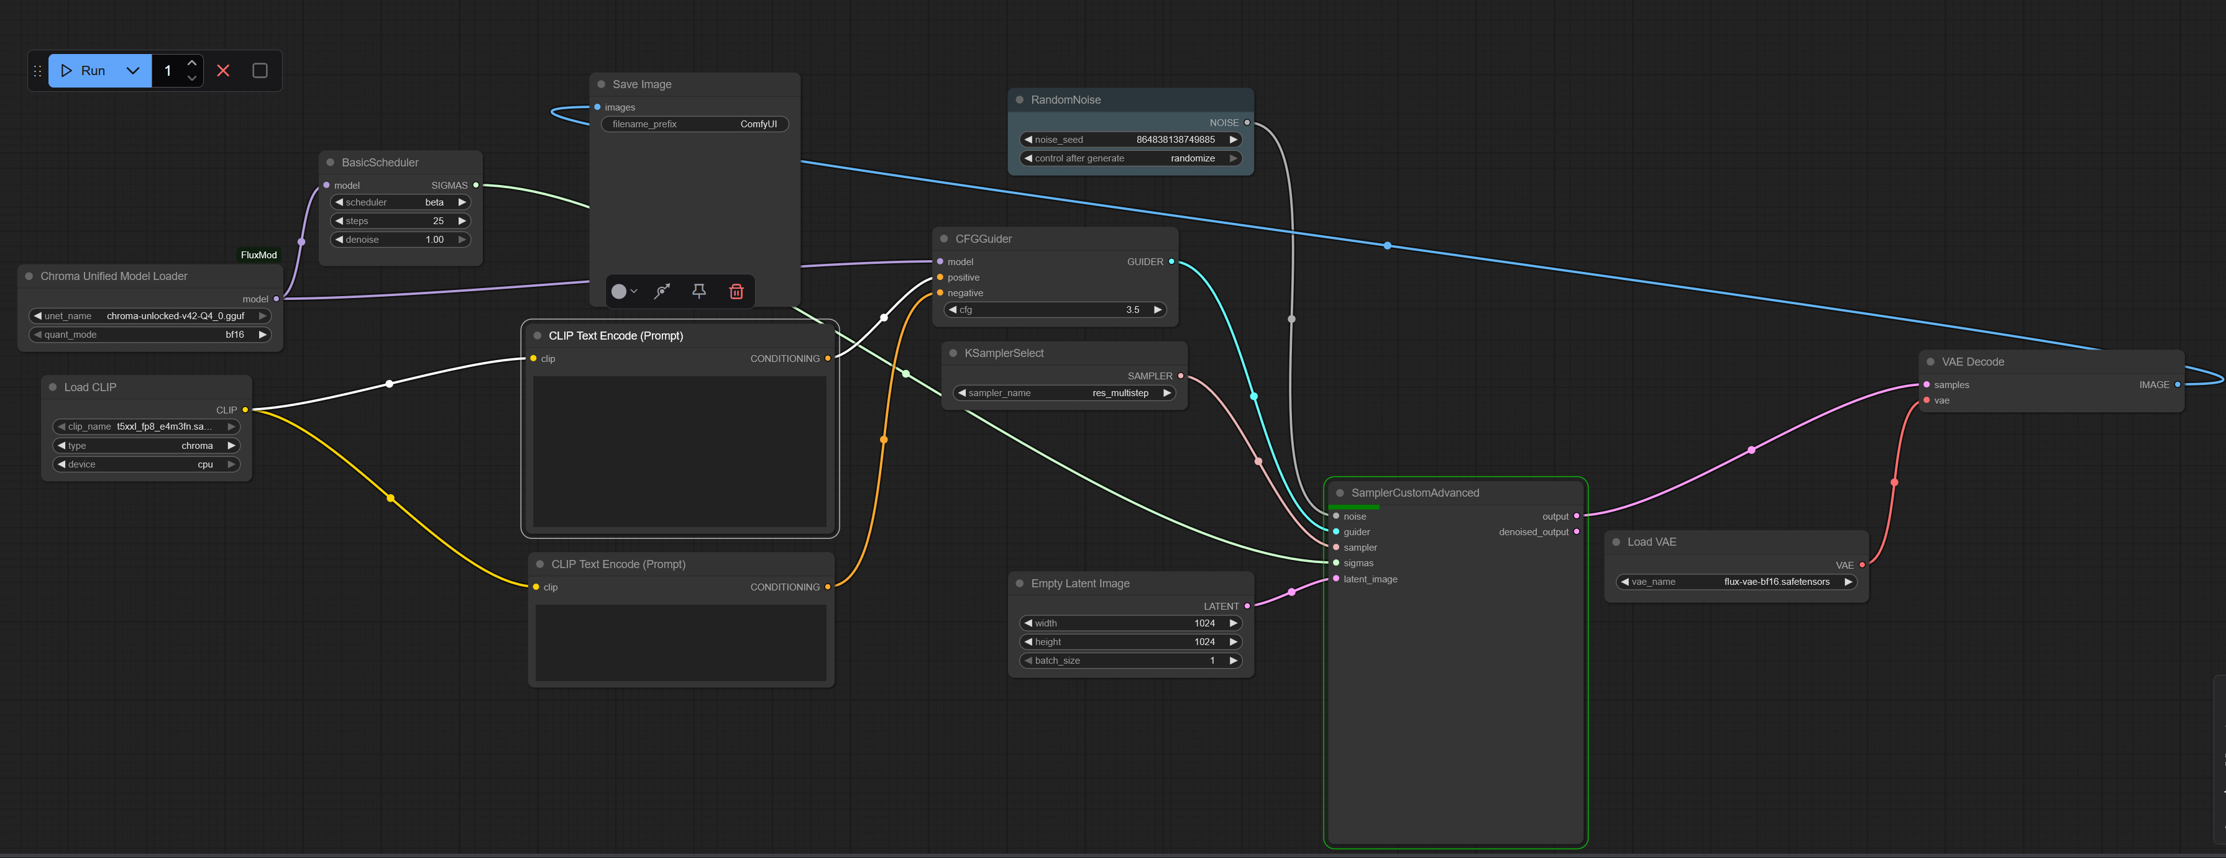Click next arrow on scheduler beta widget
The image size is (2226, 858).
click(x=462, y=202)
